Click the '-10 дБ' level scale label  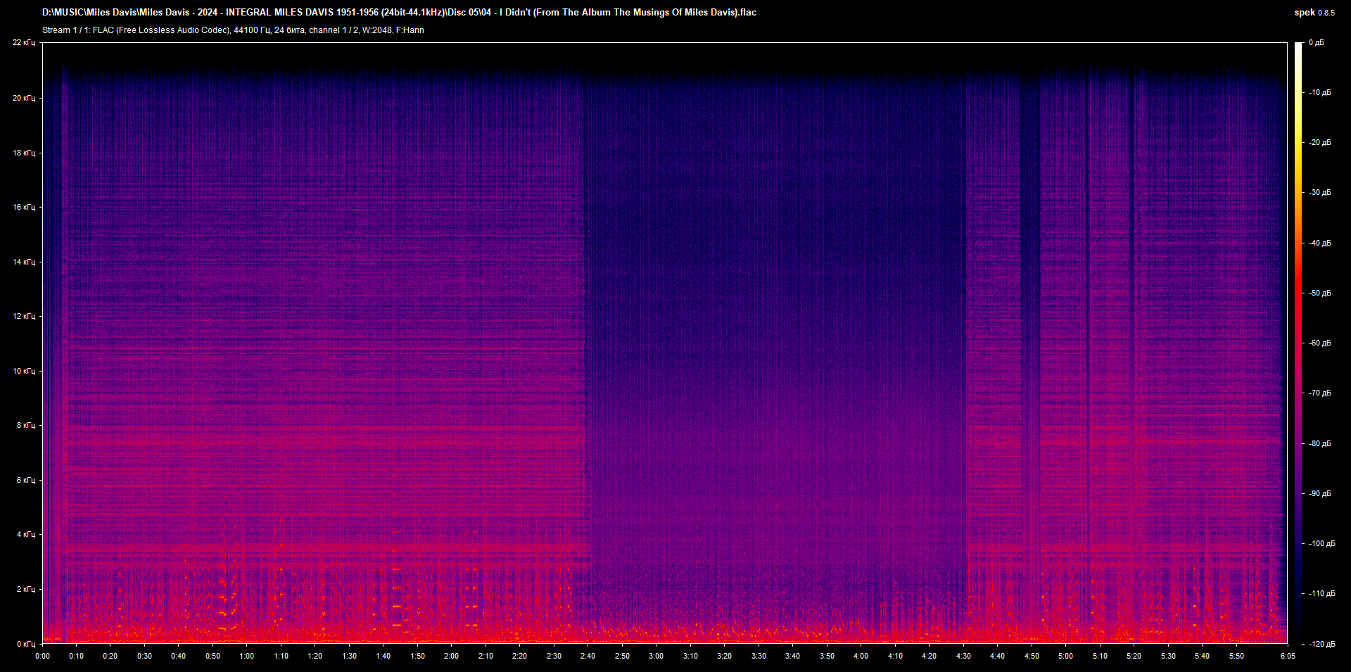(x=1319, y=93)
